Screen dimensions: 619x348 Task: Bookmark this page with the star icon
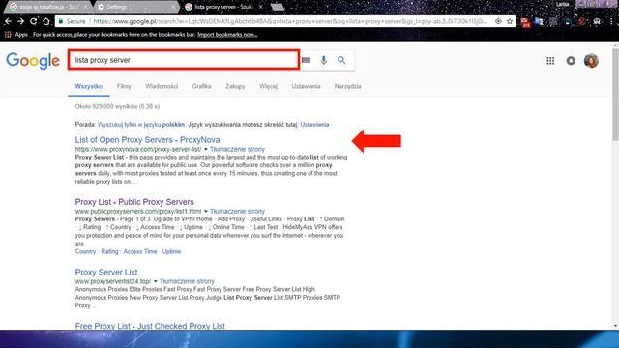pos(510,21)
